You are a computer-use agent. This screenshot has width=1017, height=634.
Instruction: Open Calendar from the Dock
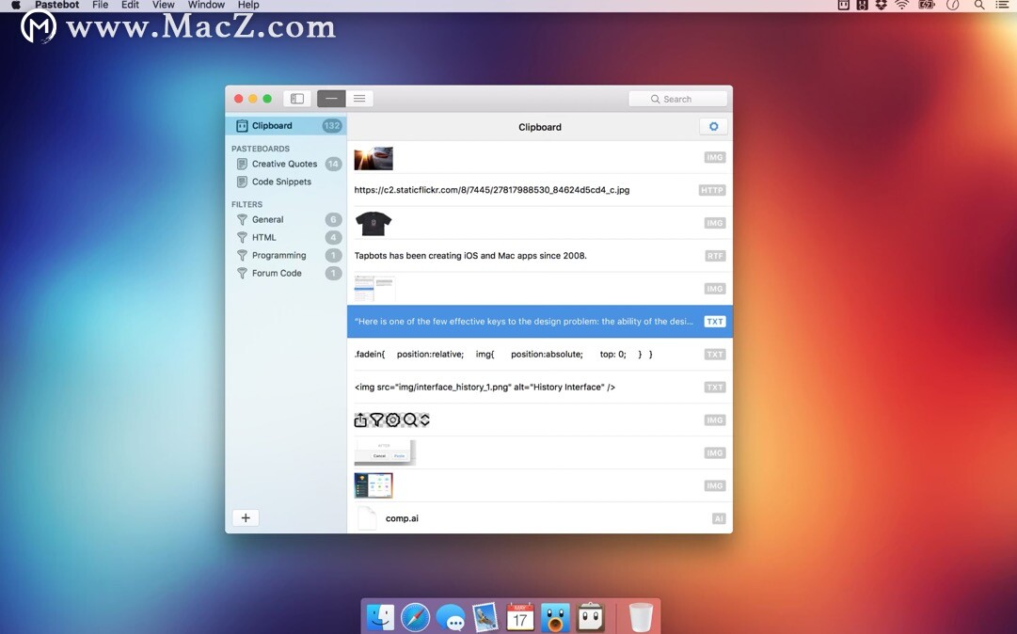[520, 616]
